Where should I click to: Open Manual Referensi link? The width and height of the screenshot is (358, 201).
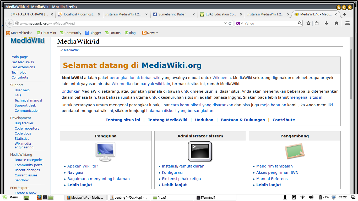272,179
